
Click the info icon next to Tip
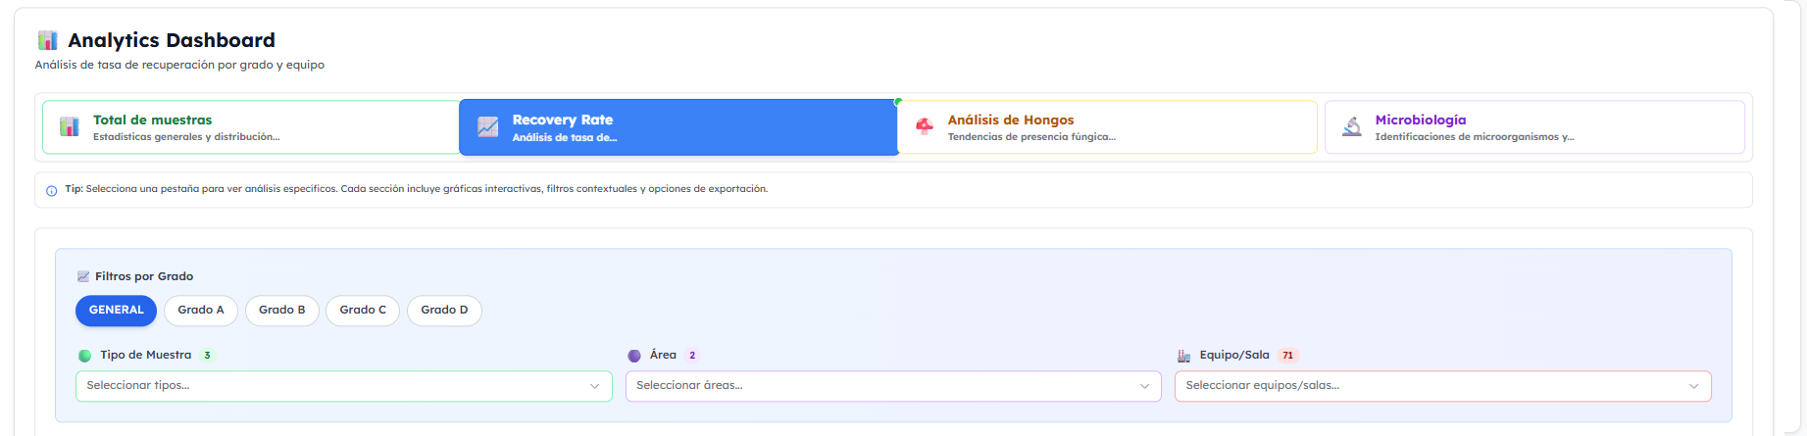click(52, 190)
